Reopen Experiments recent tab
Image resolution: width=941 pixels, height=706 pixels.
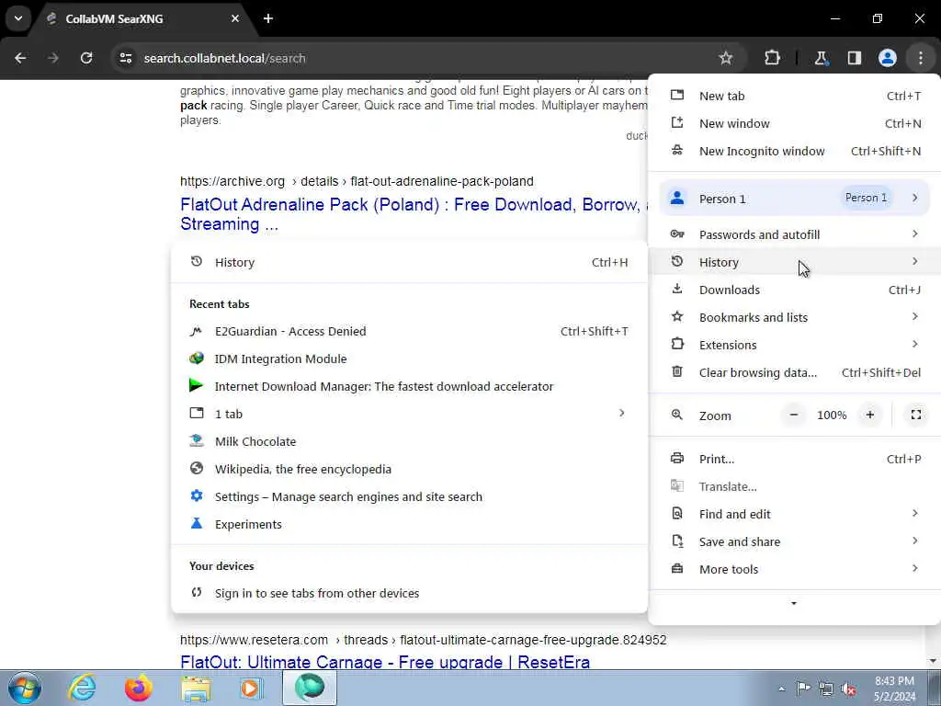409,525
